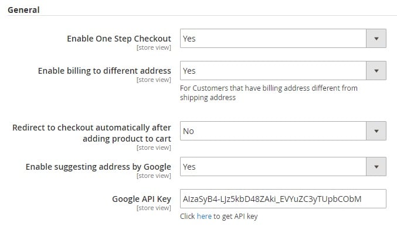This screenshot has width=397, height=230.
Task: Click the store view scope under One Step Checkout
Action: click(x=154, y=47)
